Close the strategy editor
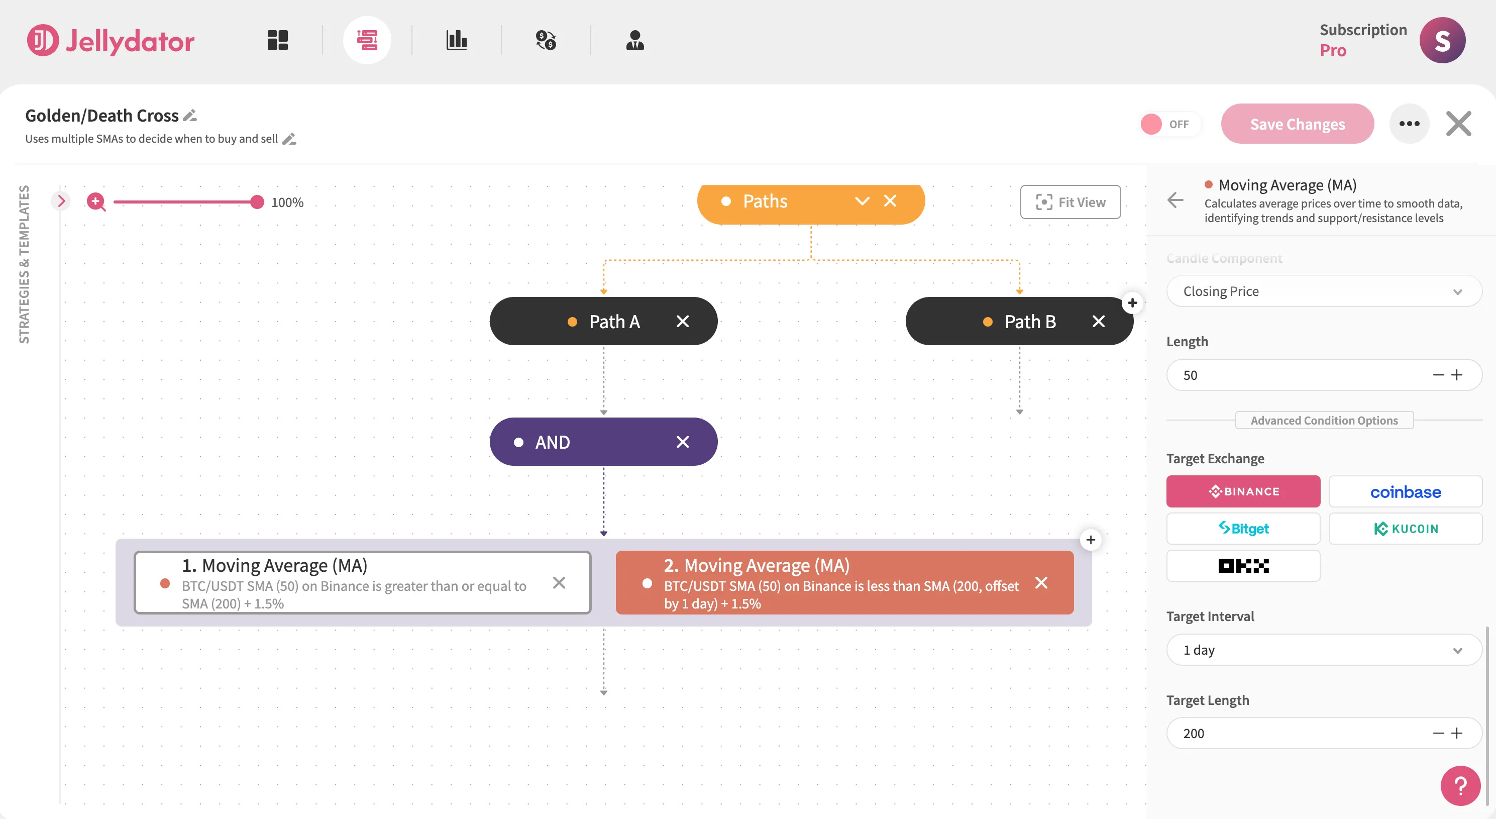This screenshot has height=819, width=1496. (x=1458, y=124)
